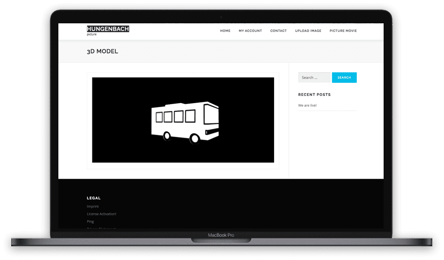Focus the Search input field

coord(314,78)
